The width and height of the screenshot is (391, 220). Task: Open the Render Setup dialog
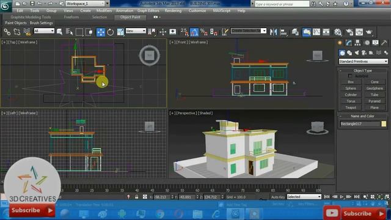click(349, 32)
